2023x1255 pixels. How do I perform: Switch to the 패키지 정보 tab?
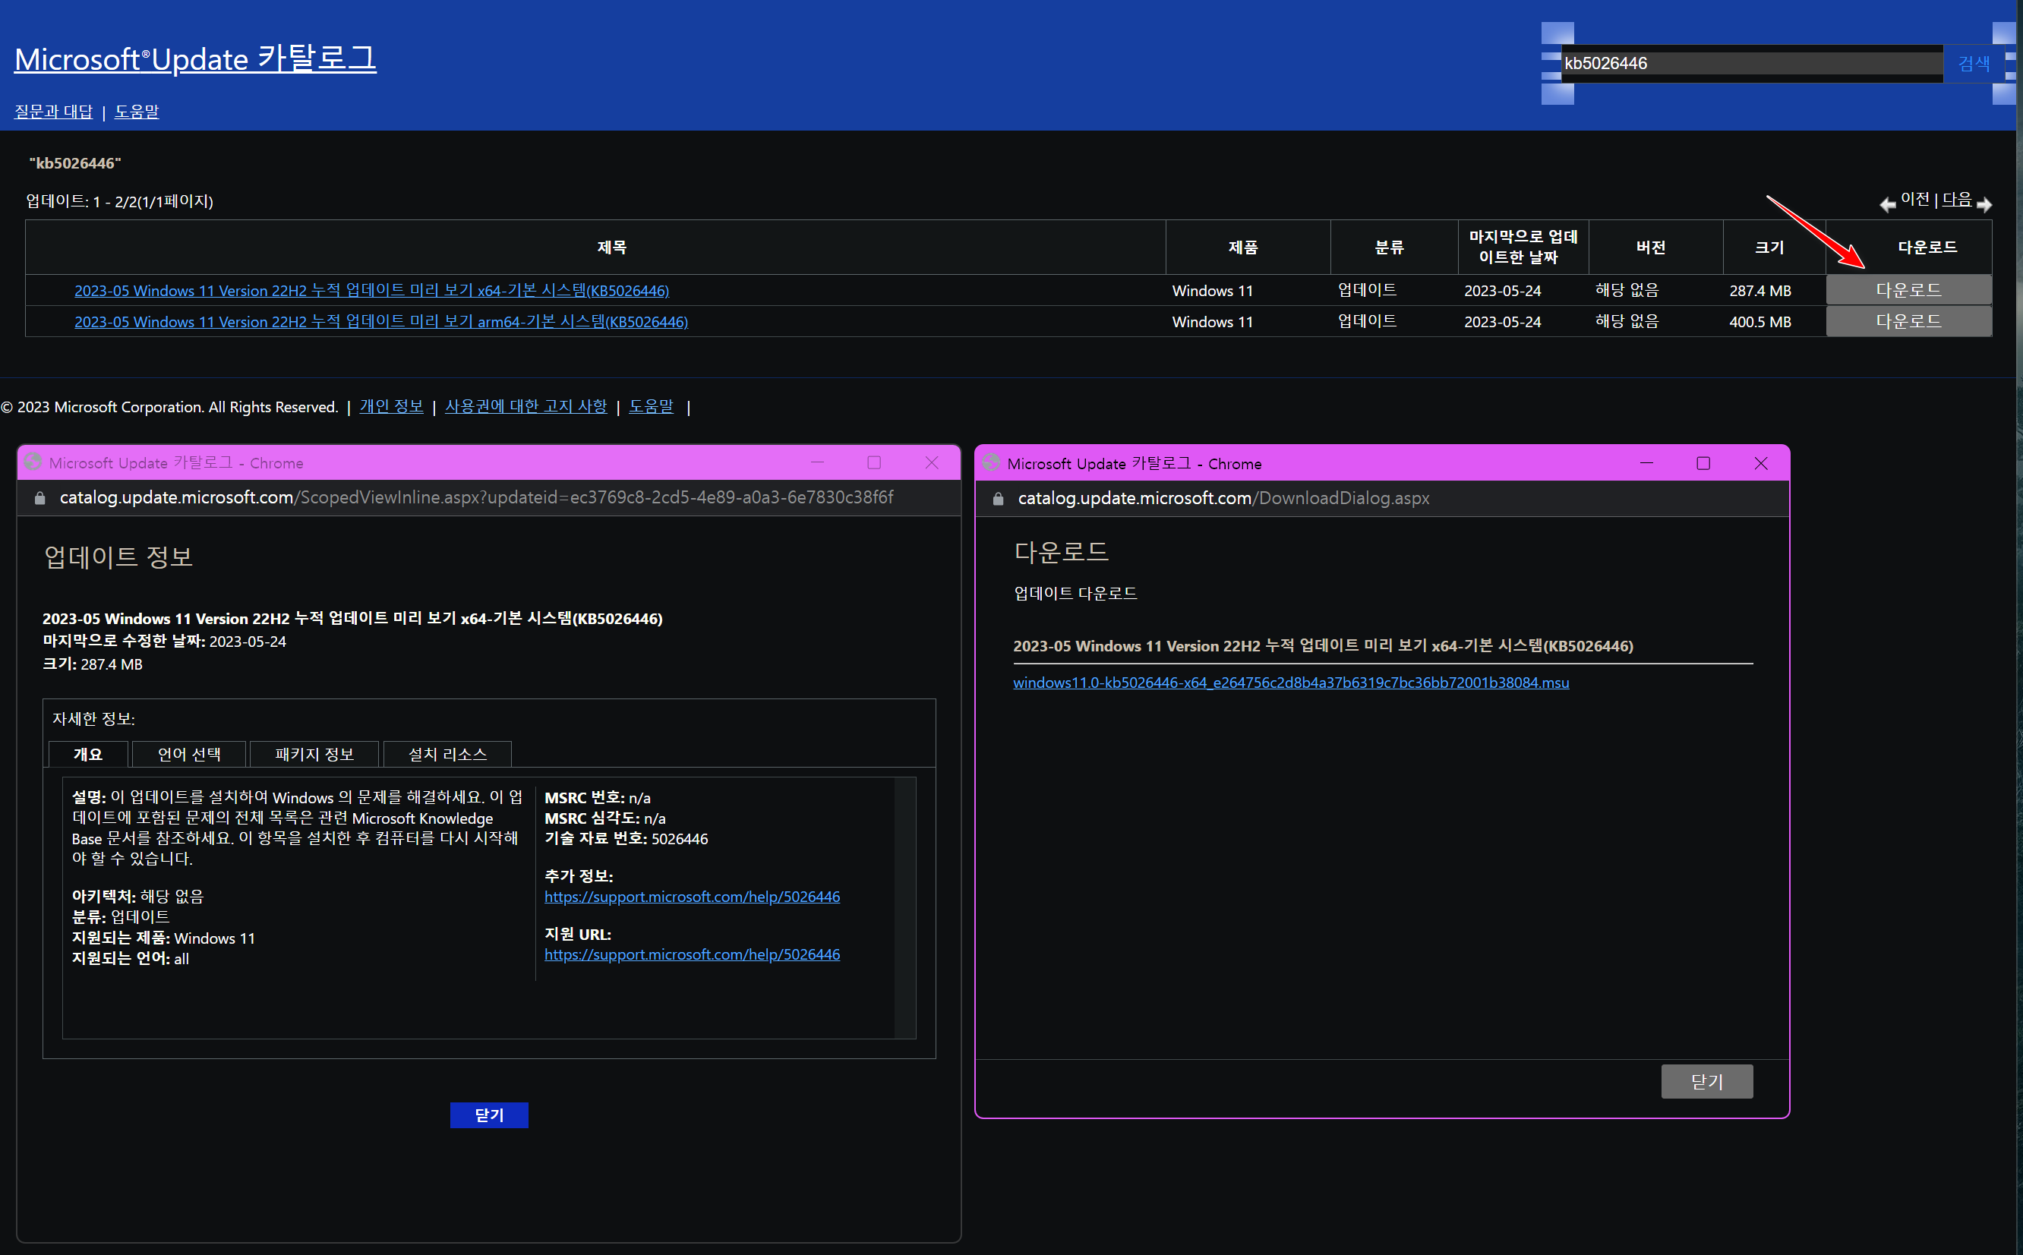pos(314,754)
